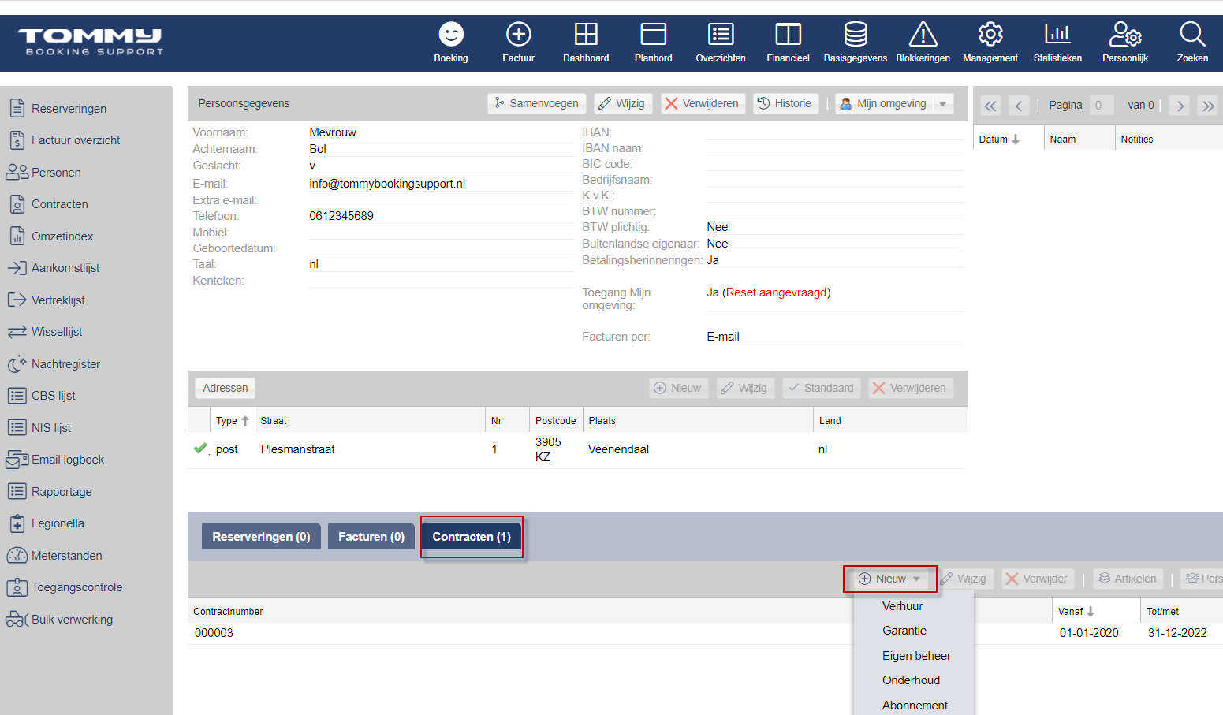Go to the previous notes page

click(x=1019, y=106)
